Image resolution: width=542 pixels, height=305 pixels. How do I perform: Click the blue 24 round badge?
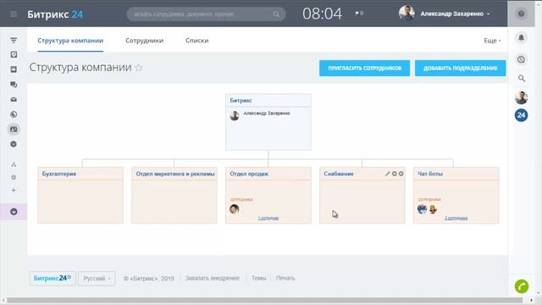tap(521, 115)
